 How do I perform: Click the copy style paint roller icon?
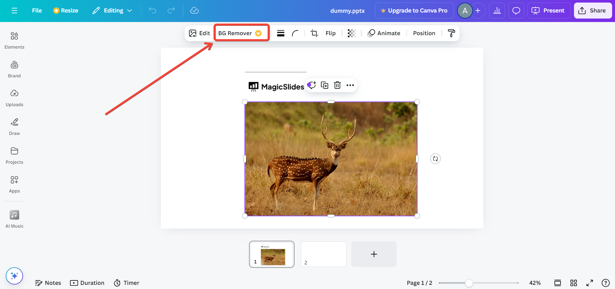coord(451,33)
